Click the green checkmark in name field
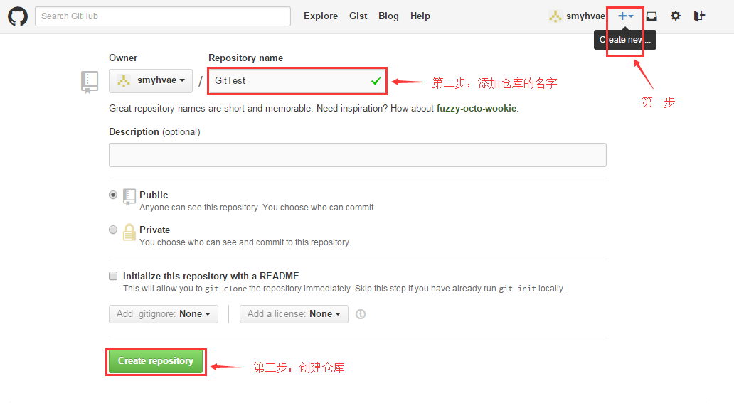The height and width of the screenshot is (408, 734). (x=376, y=81)
